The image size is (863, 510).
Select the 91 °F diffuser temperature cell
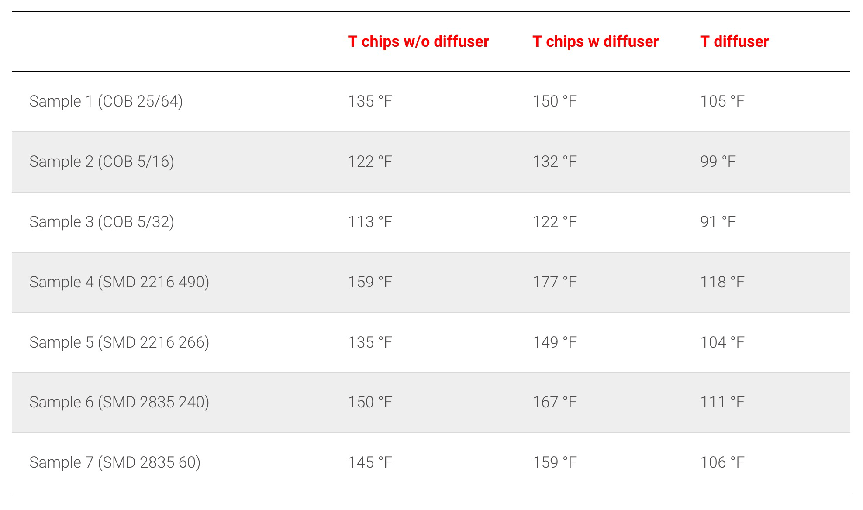click(718, 222)
